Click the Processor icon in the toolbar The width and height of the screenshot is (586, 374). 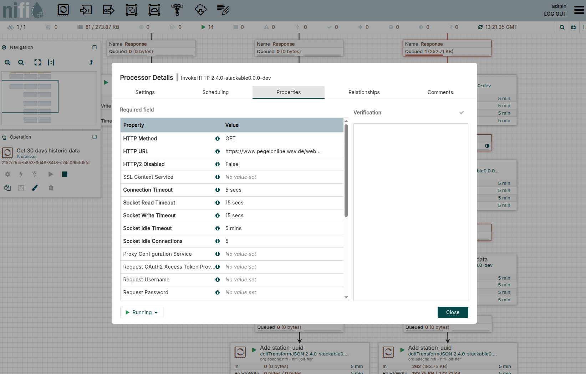point(63,10)
